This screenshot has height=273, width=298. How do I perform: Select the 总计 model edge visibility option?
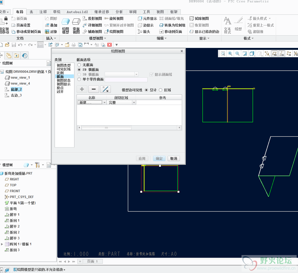tap(146, 90)
